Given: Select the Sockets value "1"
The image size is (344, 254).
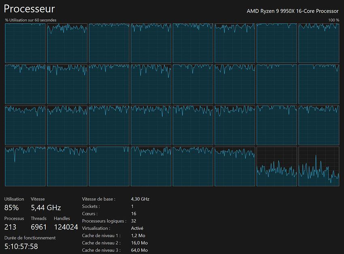Looking at the screenshot, I should [x=132, y=206].
